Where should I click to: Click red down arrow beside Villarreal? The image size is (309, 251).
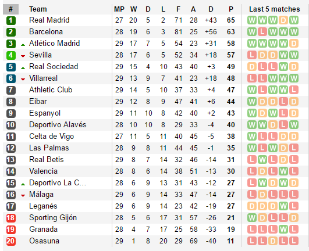click(x=23, y=80)
